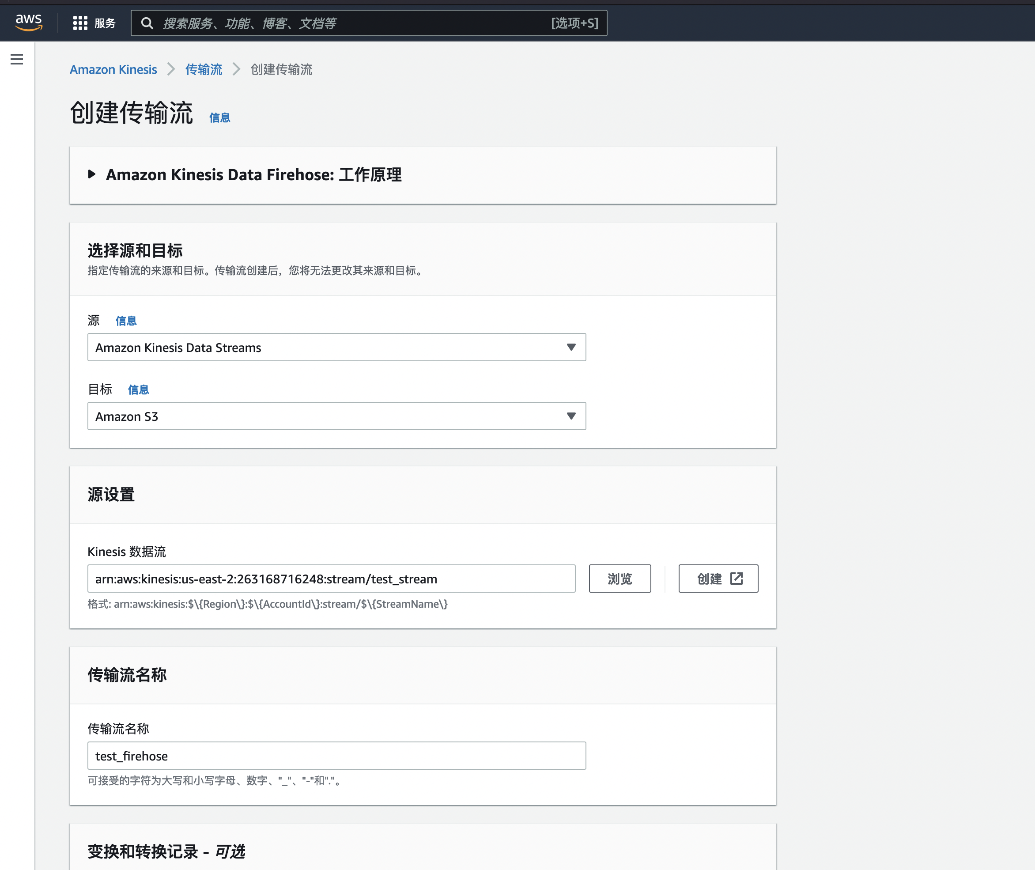Click in the Kinesis 数据流 ARN field
The height and width of the screenshot is (870, 1035).
[x=331, y=579]
